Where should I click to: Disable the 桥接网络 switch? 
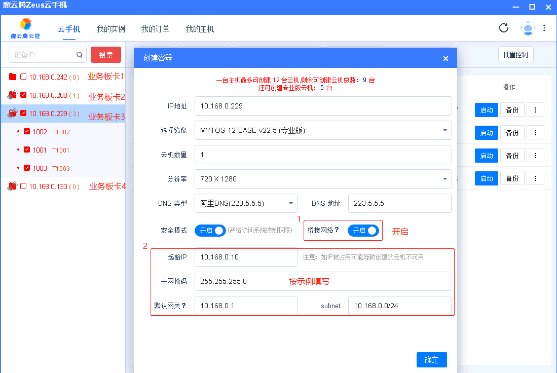click(363, 230)
